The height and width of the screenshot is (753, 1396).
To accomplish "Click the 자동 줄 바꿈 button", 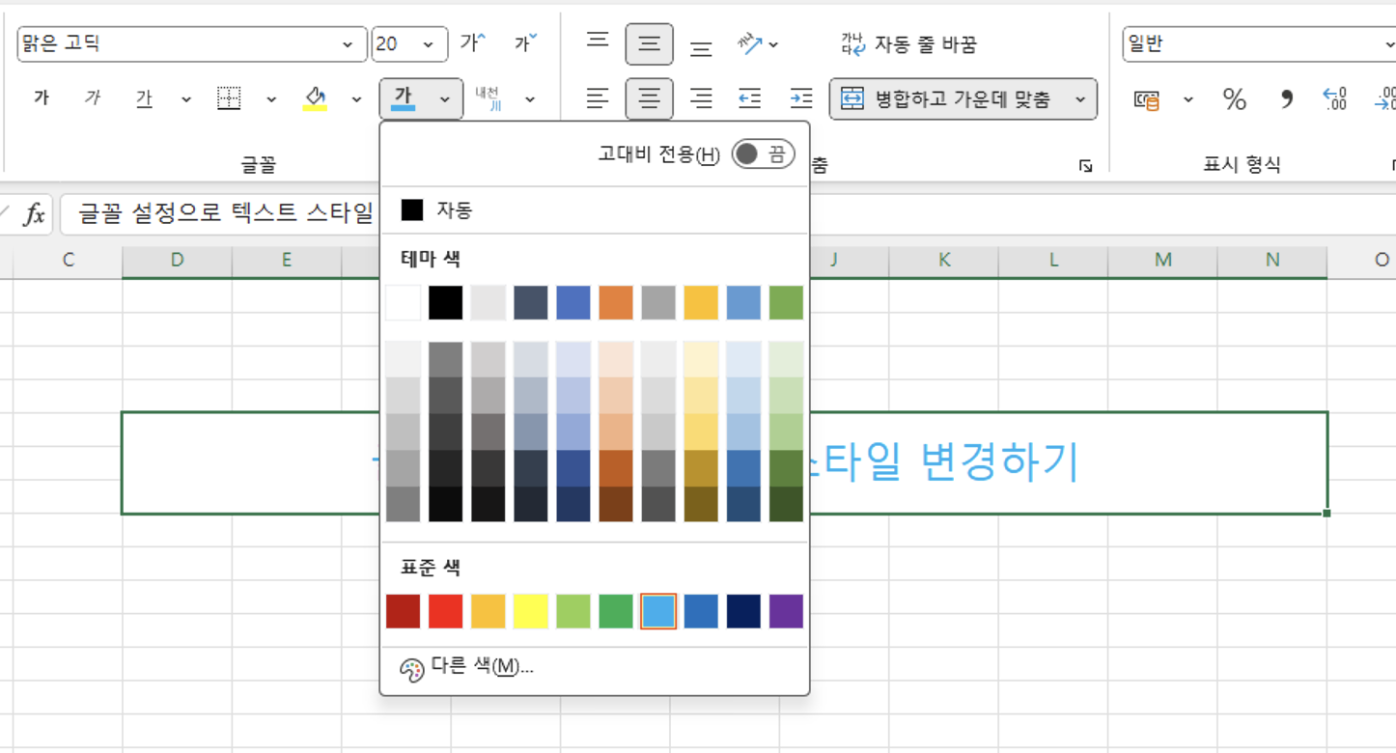I will 909,44.
